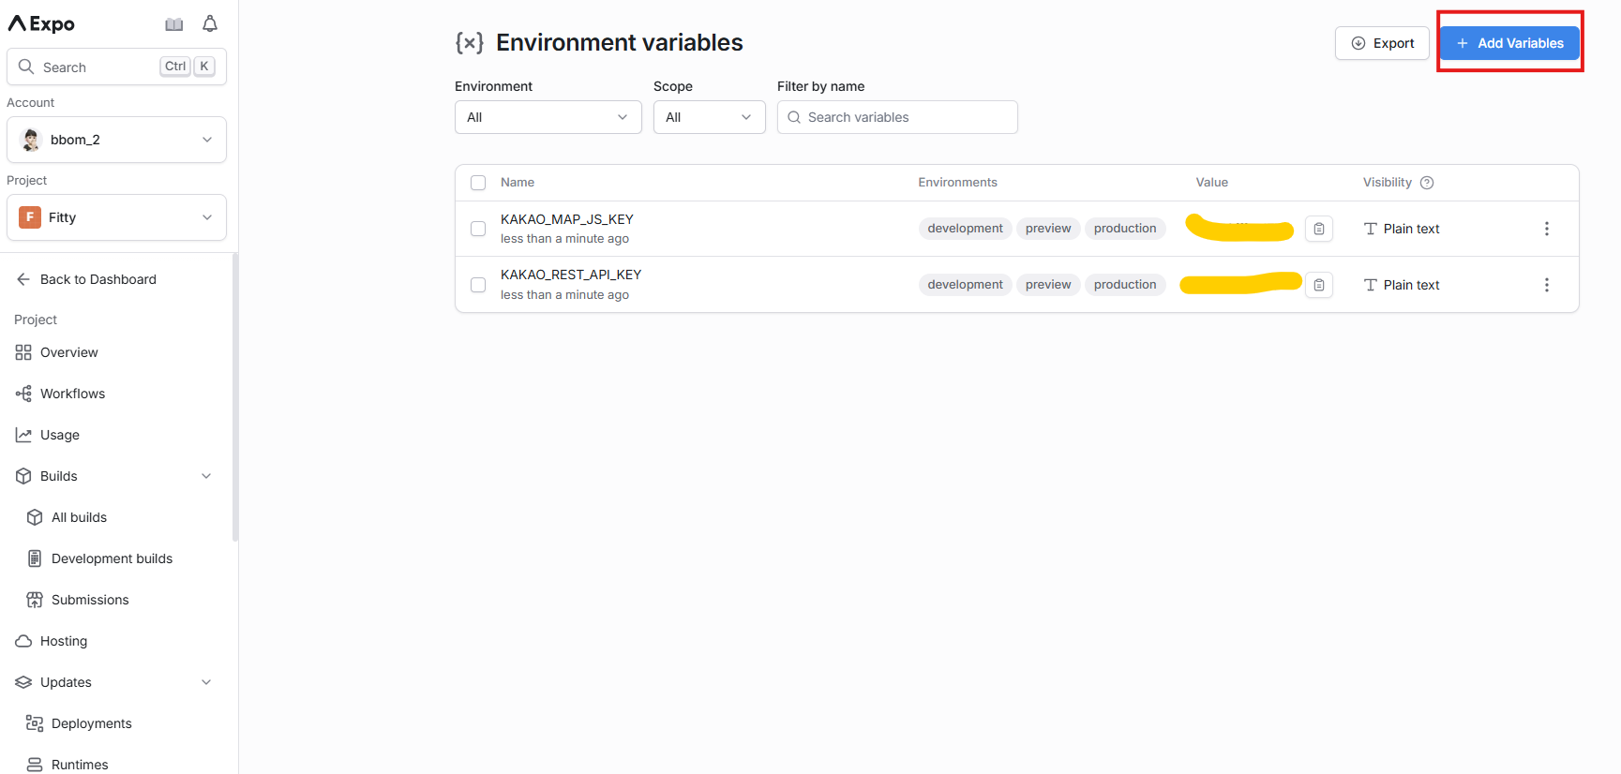Click the Value column header

(x=1212, y=183)
